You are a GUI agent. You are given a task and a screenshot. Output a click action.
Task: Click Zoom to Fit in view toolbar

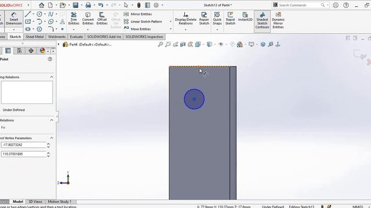tap(161, 44)
